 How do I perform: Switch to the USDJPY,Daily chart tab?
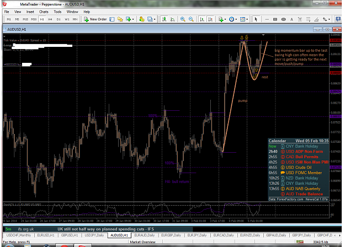pyautogui.click(x=94, y=235)
